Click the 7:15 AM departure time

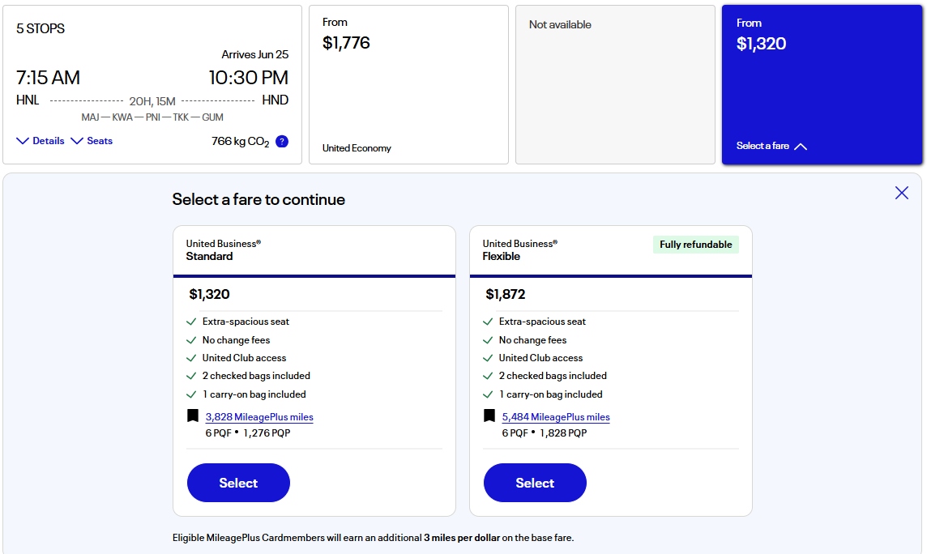point(48,78)
